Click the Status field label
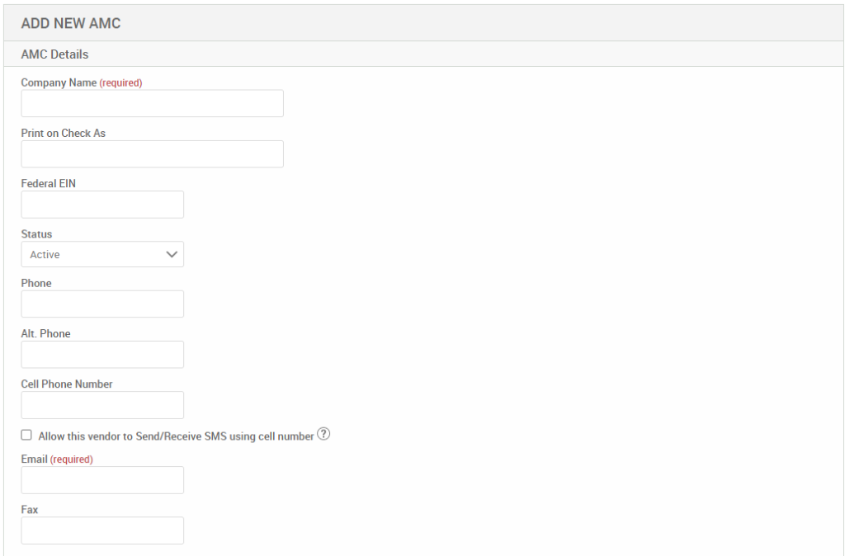Image resolution: width=845 pixels, height=556 pixels. click(x=36, y=234)
